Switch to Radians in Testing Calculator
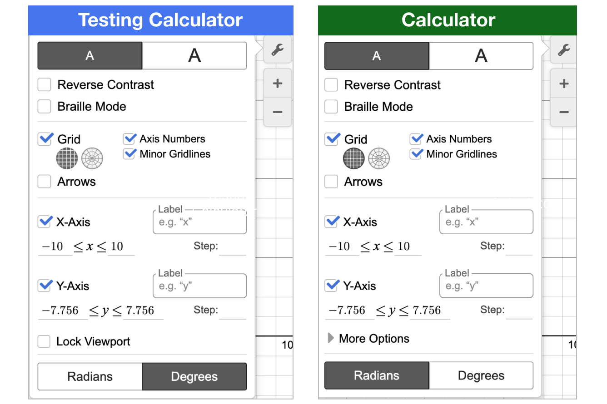 click(x=90, y=376)
